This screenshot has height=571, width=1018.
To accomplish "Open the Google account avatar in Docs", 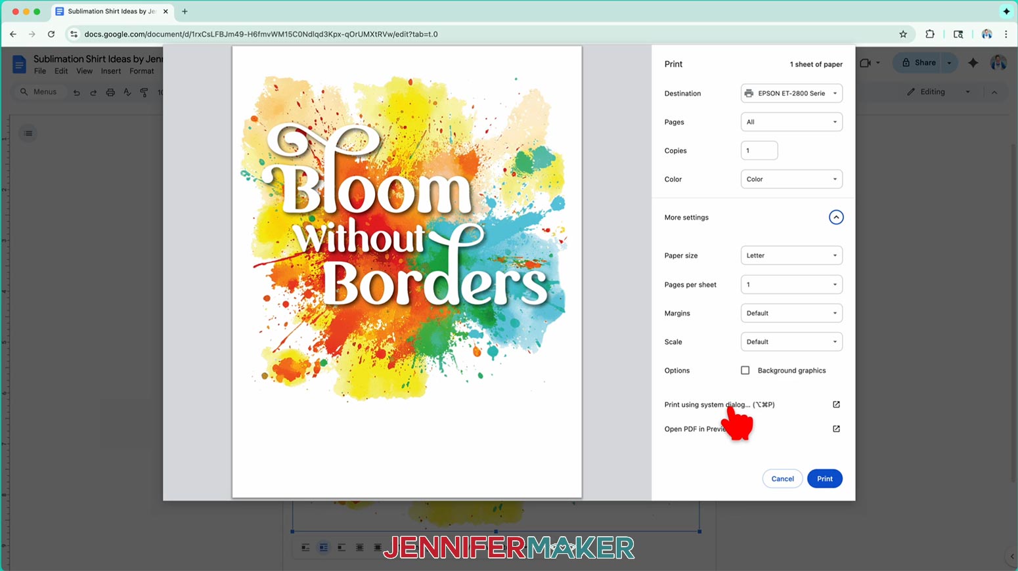I will coord(998,63).
